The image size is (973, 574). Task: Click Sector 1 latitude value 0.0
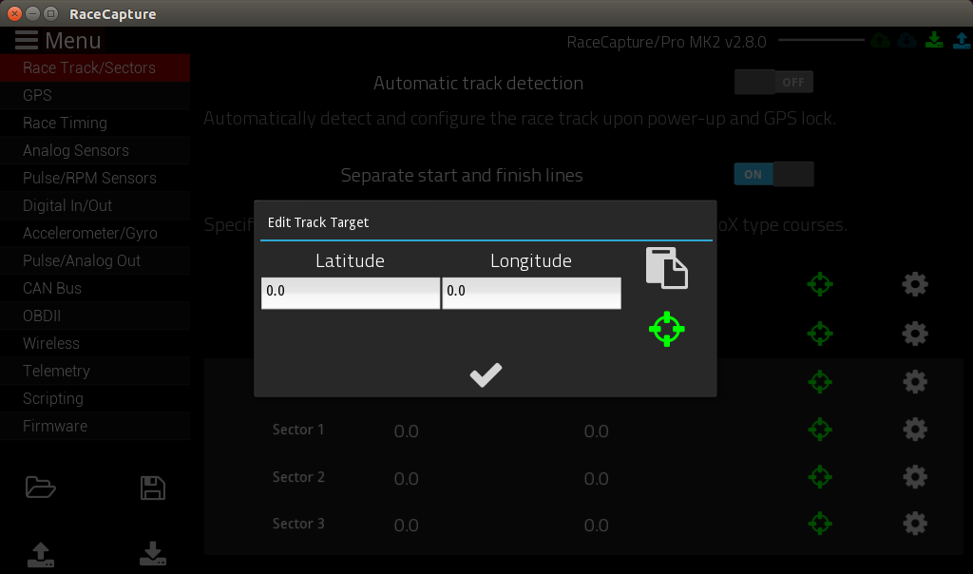click(407, 431)
